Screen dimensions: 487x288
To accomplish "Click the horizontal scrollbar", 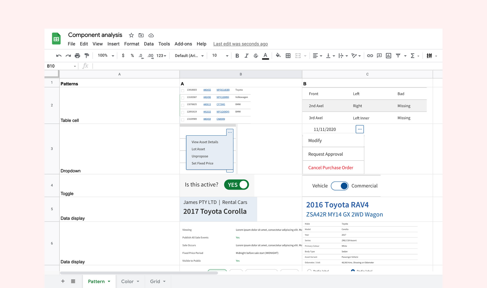I will click(139, 273).
